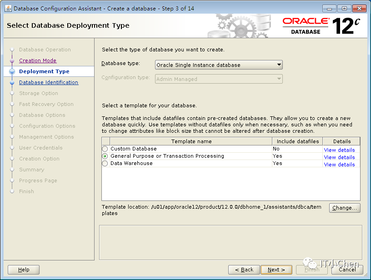Screen dimensions: 371x280
Task: View details for General Purpose template
Action: tap(339, 157)
